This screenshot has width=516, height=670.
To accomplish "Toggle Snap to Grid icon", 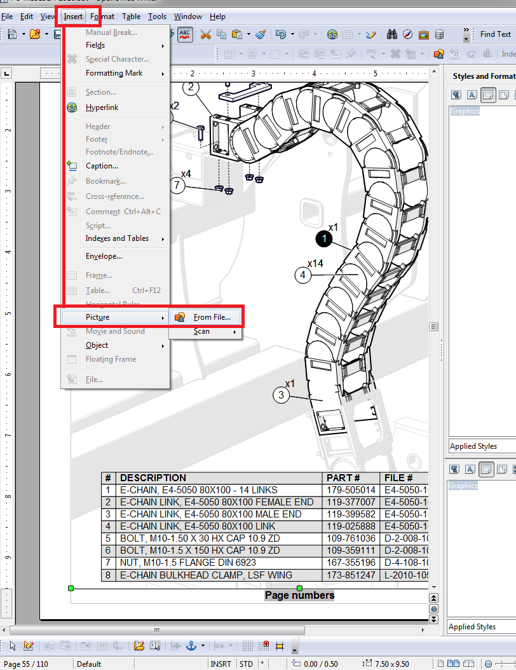I will click(x=264, y=646).
